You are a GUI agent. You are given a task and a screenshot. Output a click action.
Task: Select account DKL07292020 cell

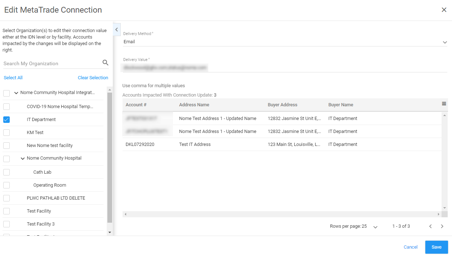pyautogui.click(x=141, y=144)
